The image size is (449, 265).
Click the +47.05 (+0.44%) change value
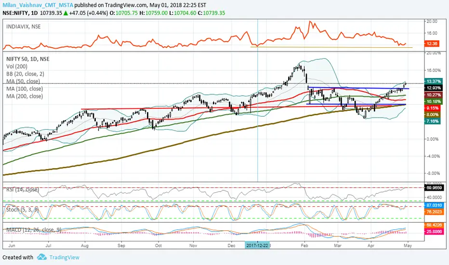(89, 13)
